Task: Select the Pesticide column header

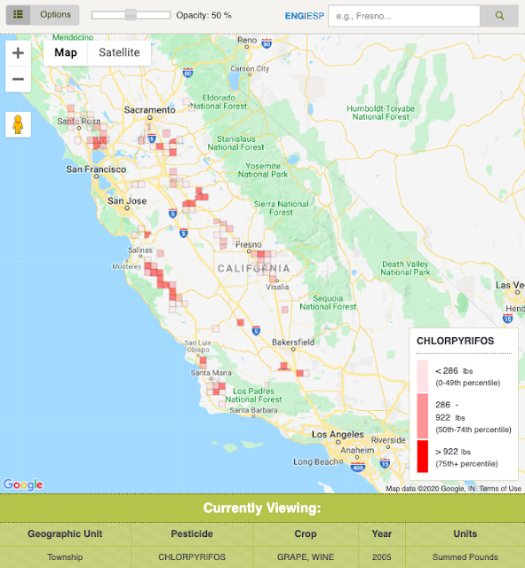Action: (x=192, y=534)
